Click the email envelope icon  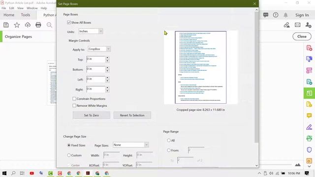tap(297, 25)
